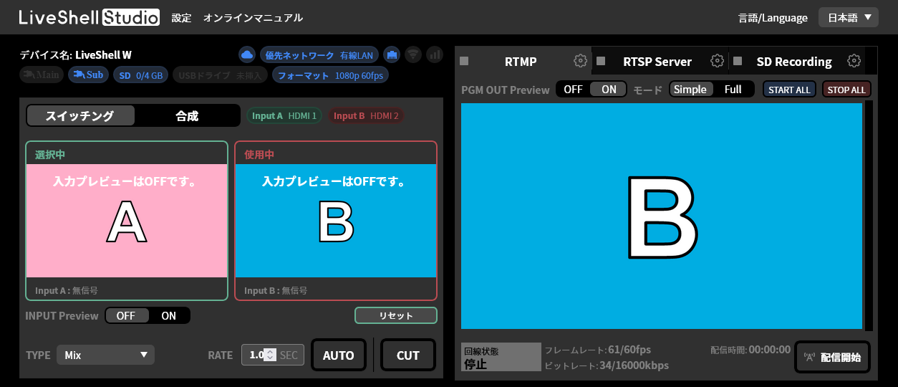
Task: Click the ビットレート 34/16000kbps text
Action: coord(607,365)
